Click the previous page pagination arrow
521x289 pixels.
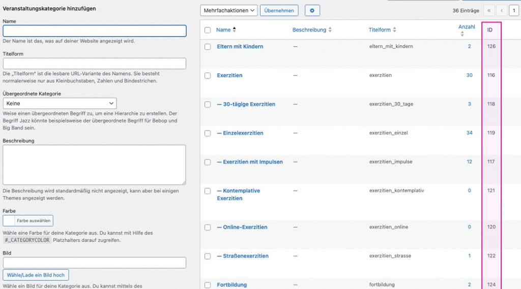502,10
